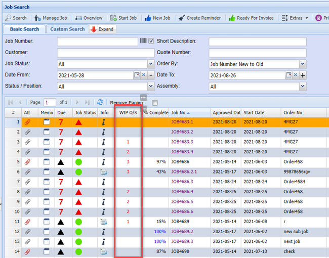
Task: Toggle the checkbox beside the Job Number barcode
Action: click(151, 41)
